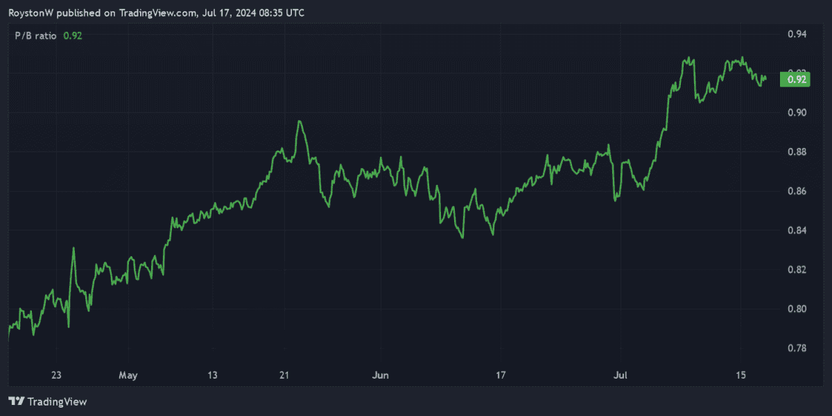The height and width of the screenshot is (416, 832).
Task: Click the RoystonW author name
Action: 31,12
